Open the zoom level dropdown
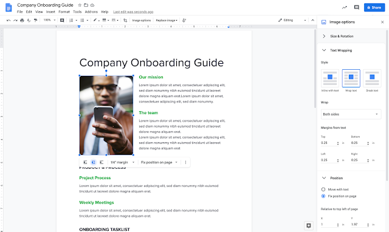 tap(49, 20)
